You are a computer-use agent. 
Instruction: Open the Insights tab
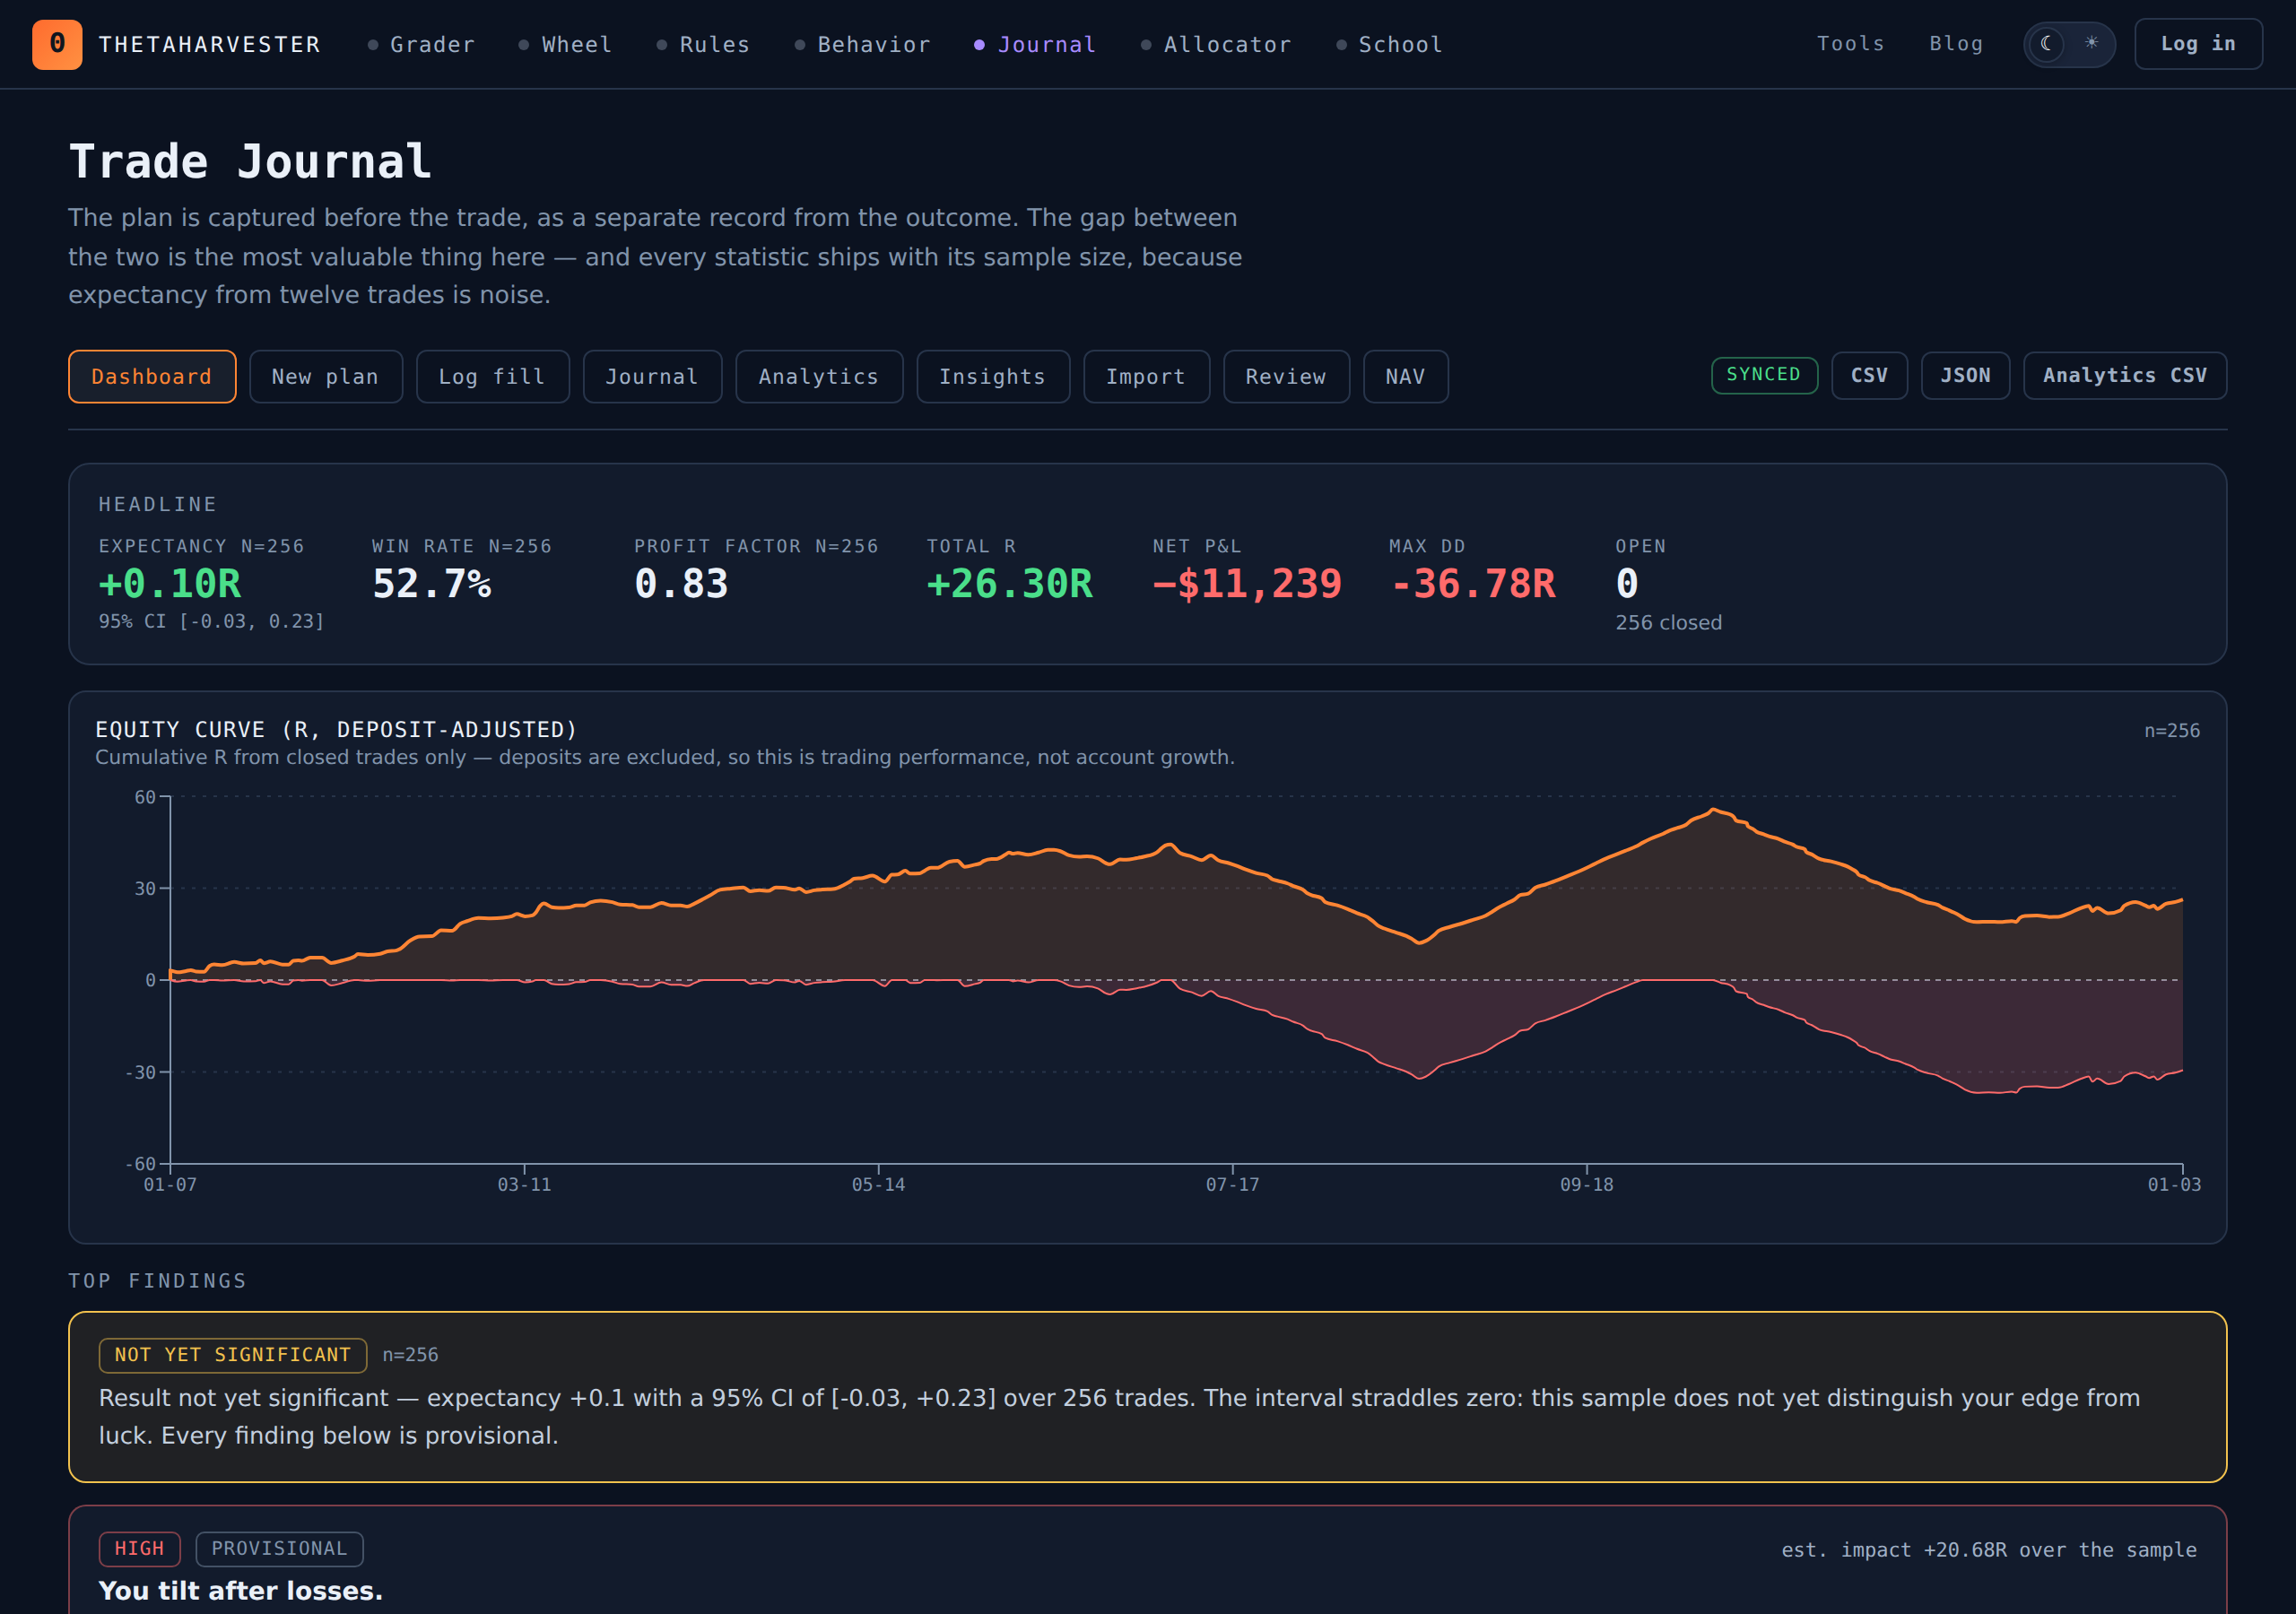993,377
